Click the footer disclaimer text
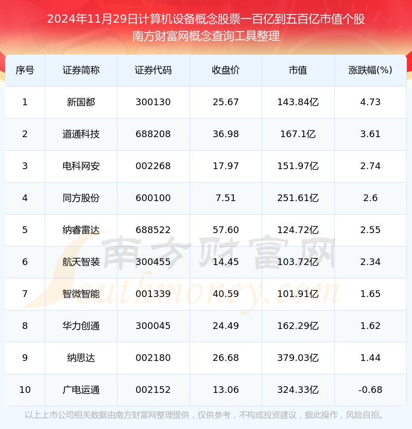The width and height of the screenshot is (412, 429). [x=204, y=415]
